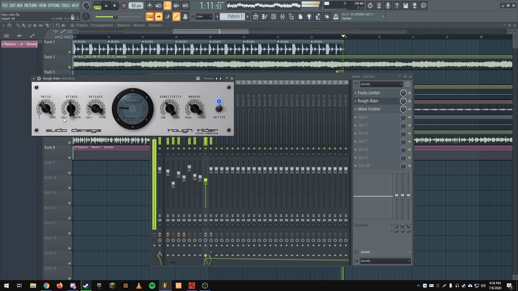Open the FILE menu

click(5, 6)
